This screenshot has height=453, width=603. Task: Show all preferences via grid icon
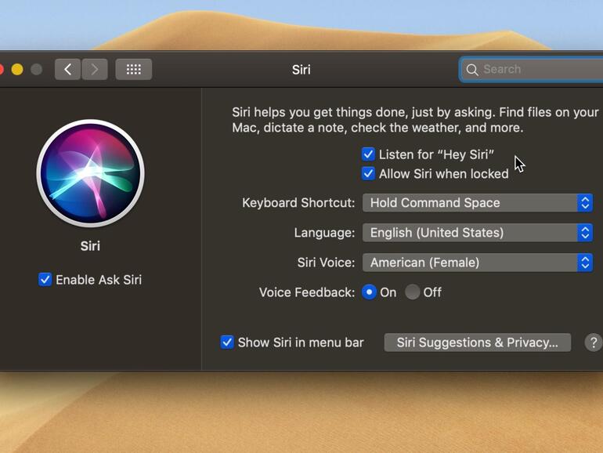(134, 69)
